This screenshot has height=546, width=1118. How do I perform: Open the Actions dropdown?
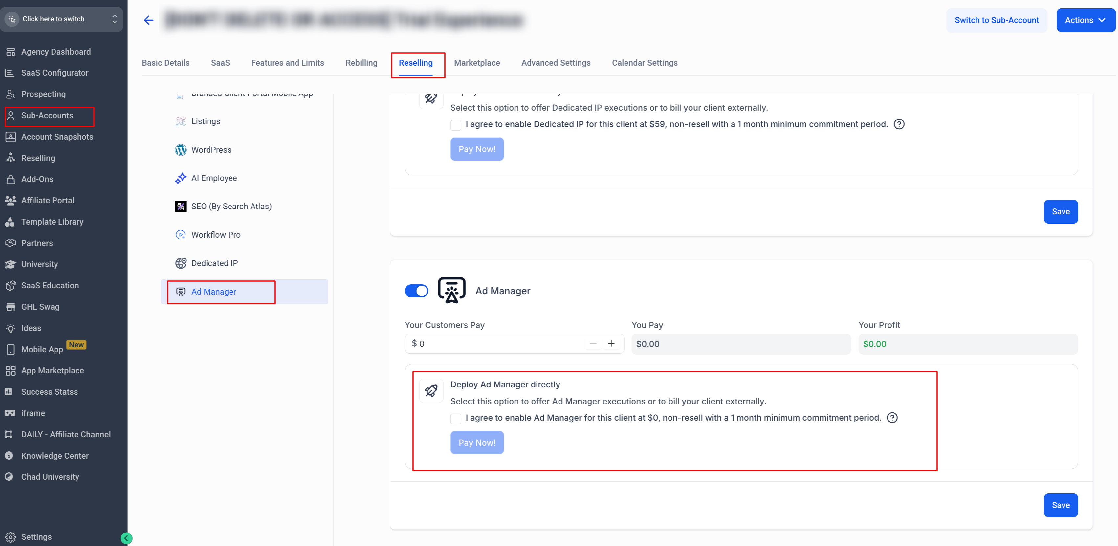(x=1085, y=20)
